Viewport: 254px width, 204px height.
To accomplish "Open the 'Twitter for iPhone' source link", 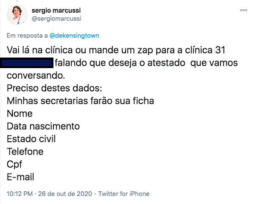I will point(124,194).
